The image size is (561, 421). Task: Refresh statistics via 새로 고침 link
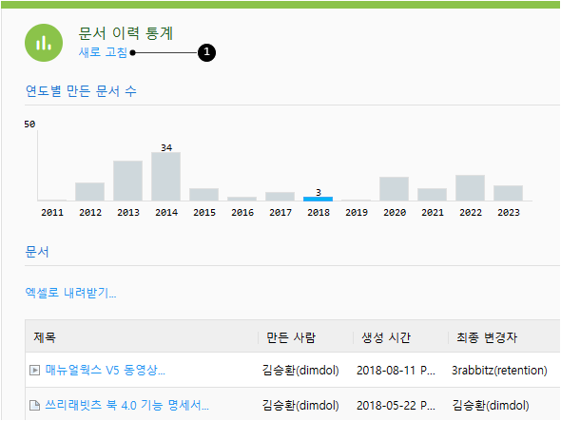(x=103, y=52)
